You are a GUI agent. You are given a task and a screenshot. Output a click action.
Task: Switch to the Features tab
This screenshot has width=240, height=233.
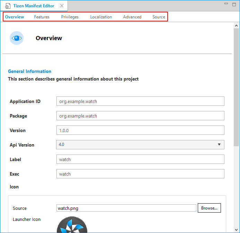coord(42,17)
